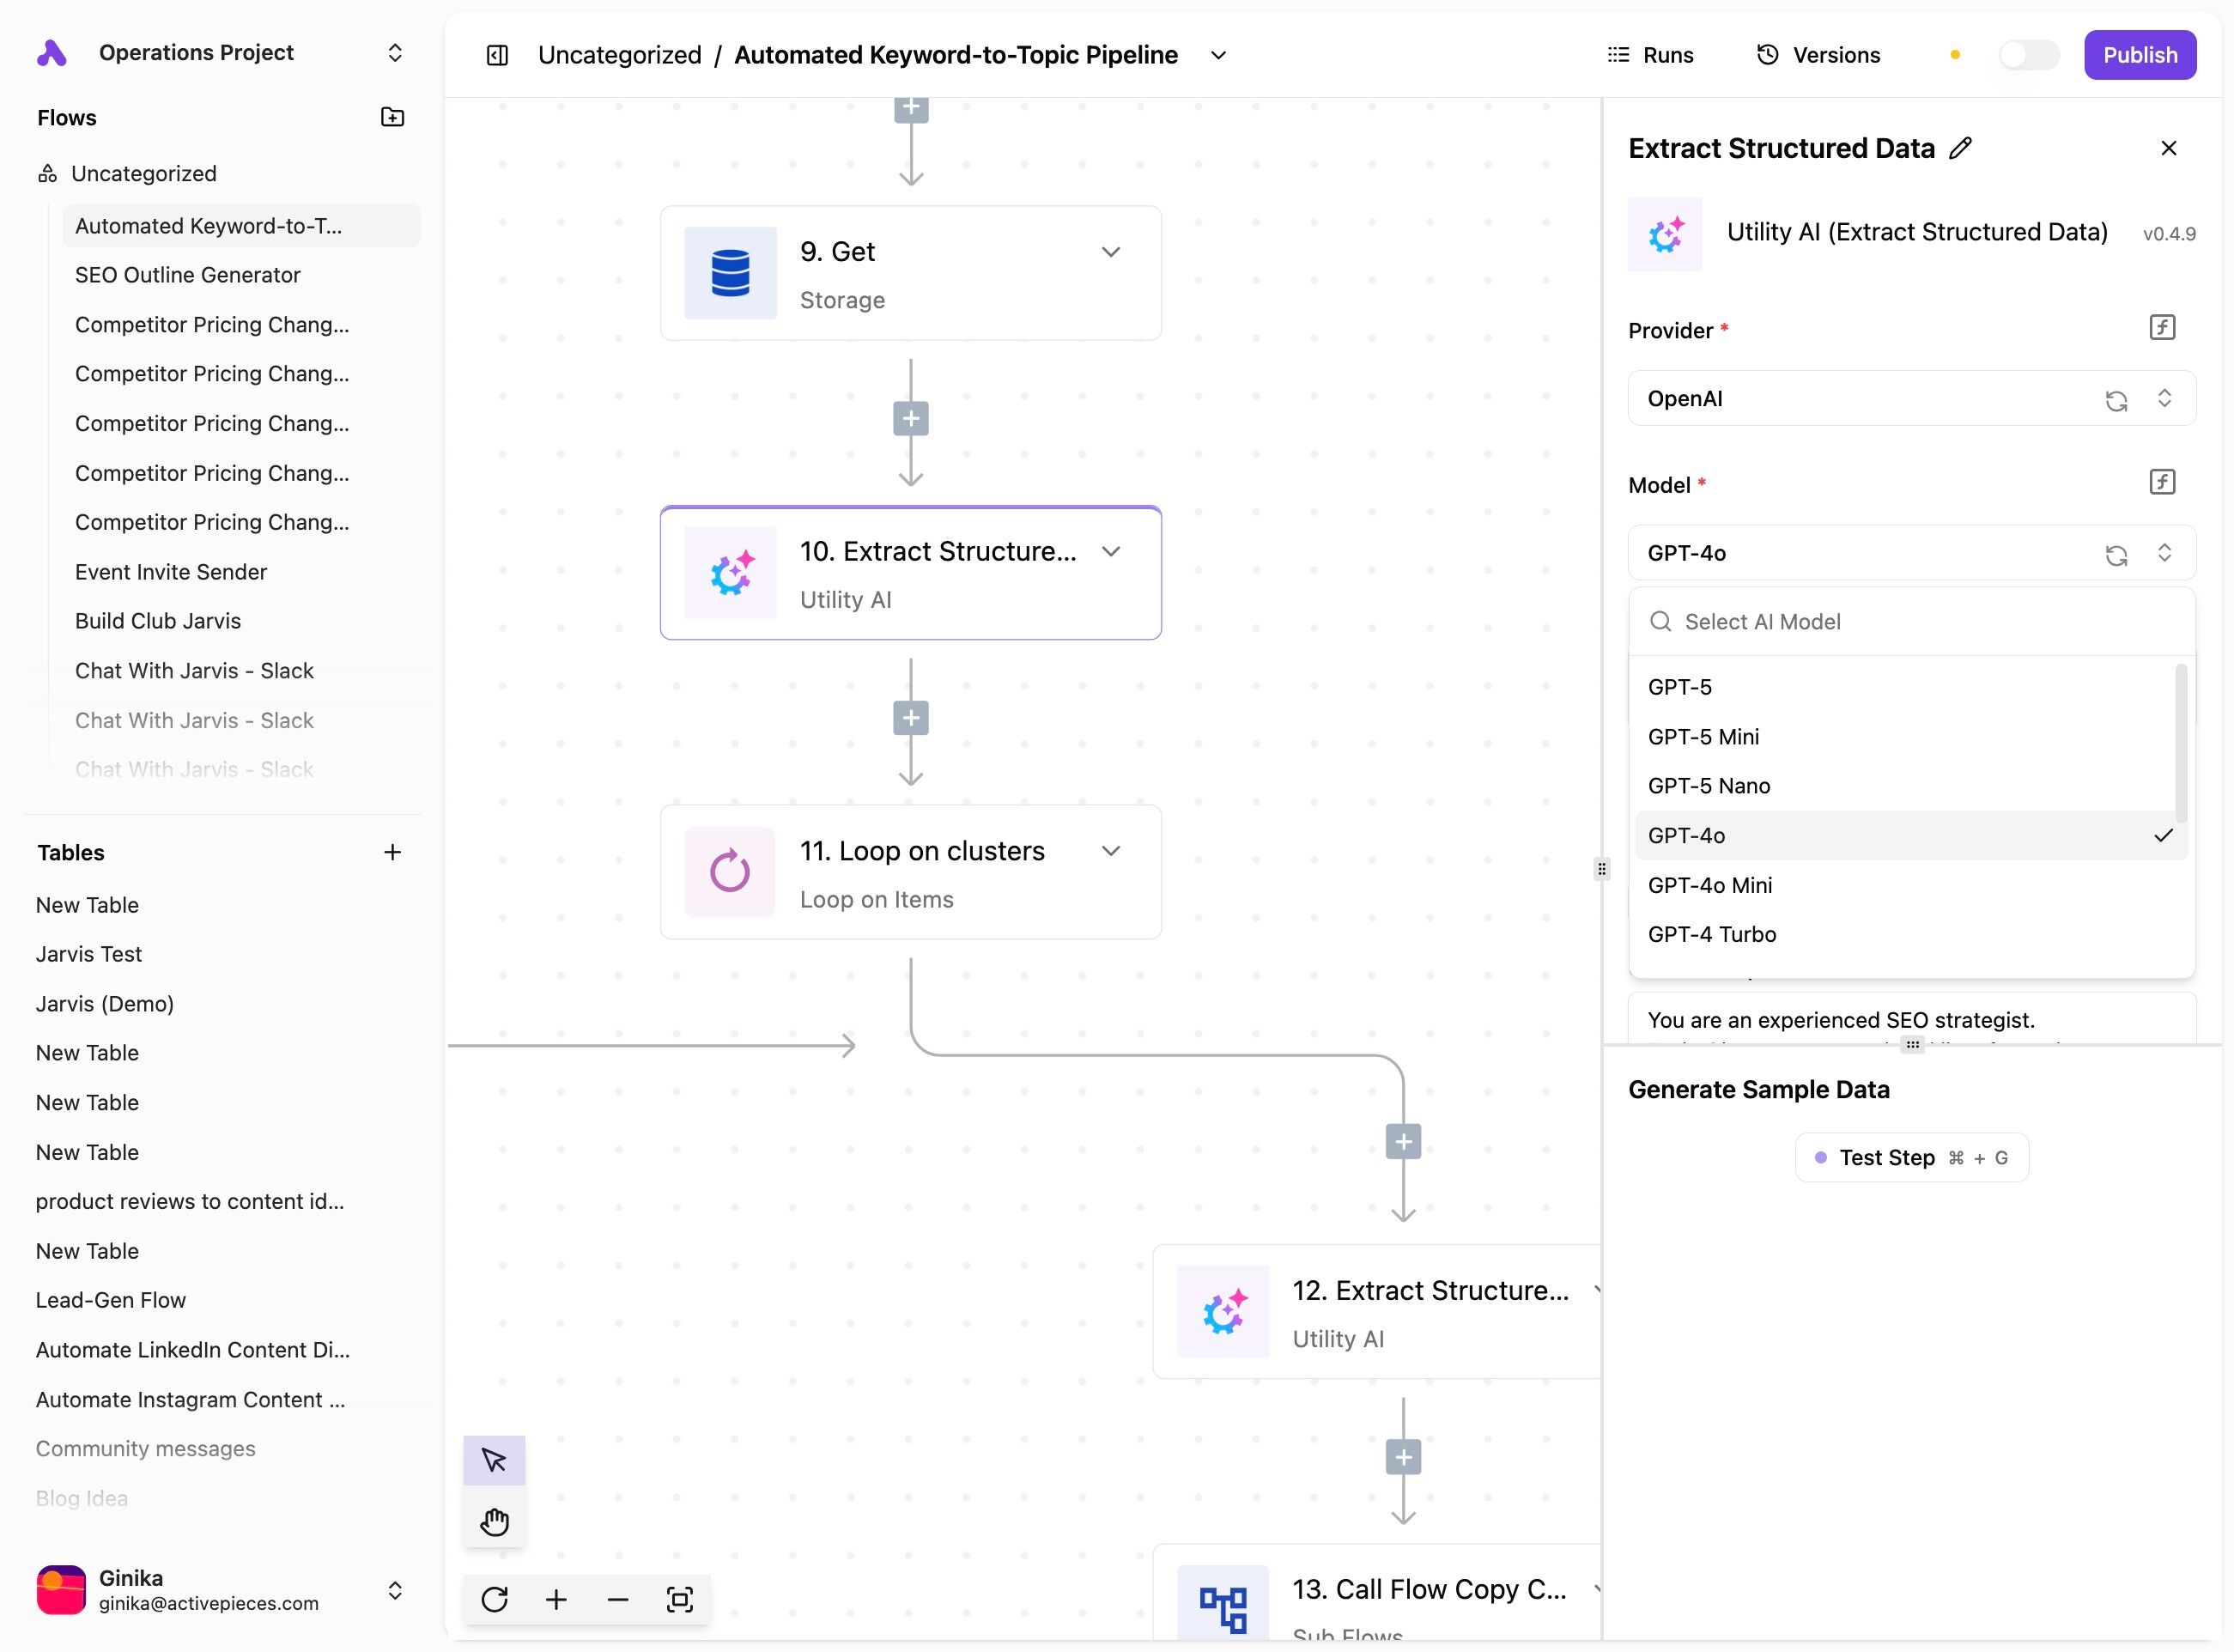The height and width of the screenshot is (1652, 2234).
Task: Click the pencil icon to rename the step
Action: [1960, 148]
